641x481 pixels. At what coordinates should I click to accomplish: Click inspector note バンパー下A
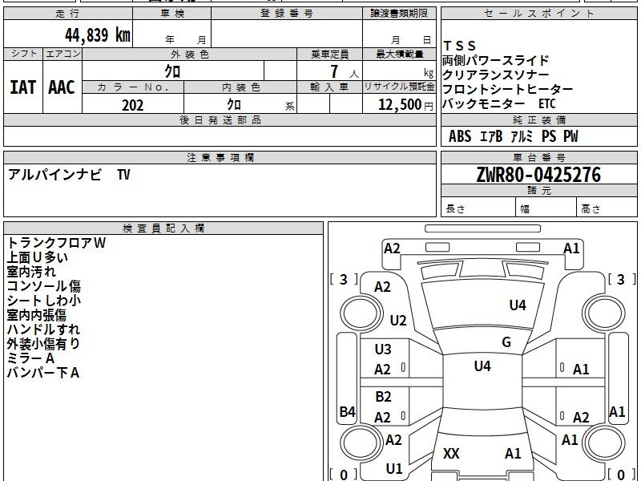point(43,373)
